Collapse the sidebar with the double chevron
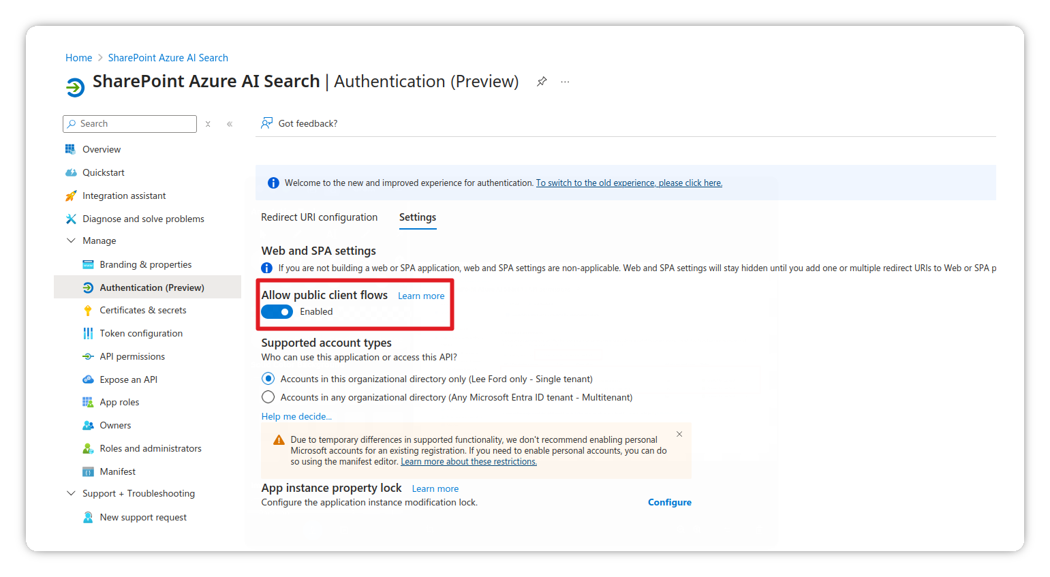 click(229, 123)
